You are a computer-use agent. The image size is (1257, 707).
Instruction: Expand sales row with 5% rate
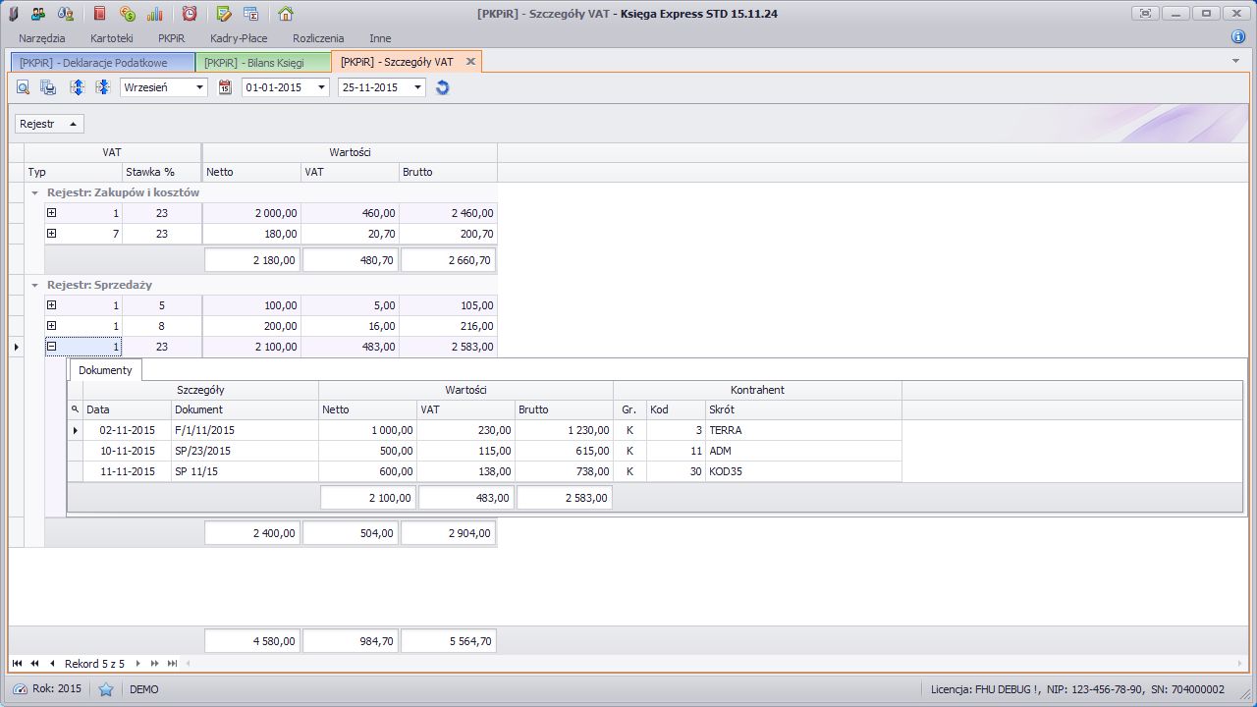[x=52, y=305]
